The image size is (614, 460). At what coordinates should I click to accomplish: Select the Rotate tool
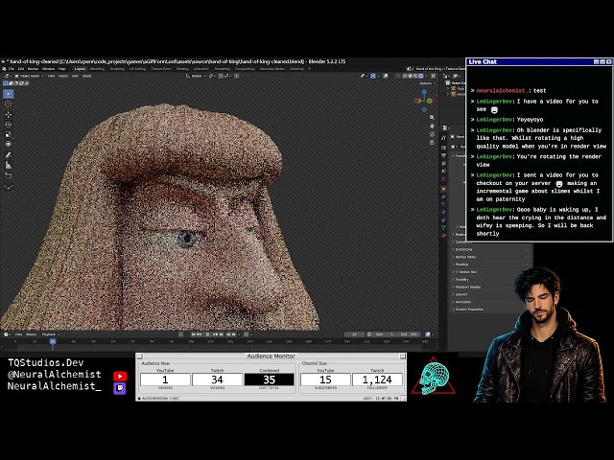pos(9,125)
